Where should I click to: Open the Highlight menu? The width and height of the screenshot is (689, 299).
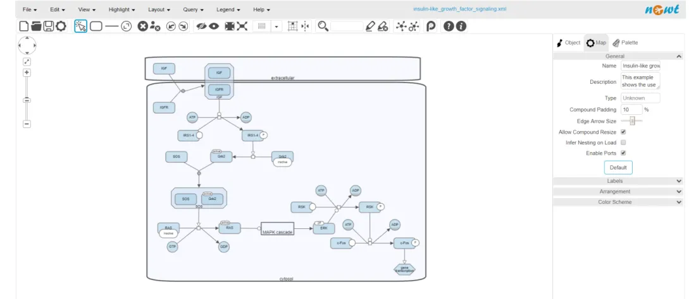(x=121, y=9)
